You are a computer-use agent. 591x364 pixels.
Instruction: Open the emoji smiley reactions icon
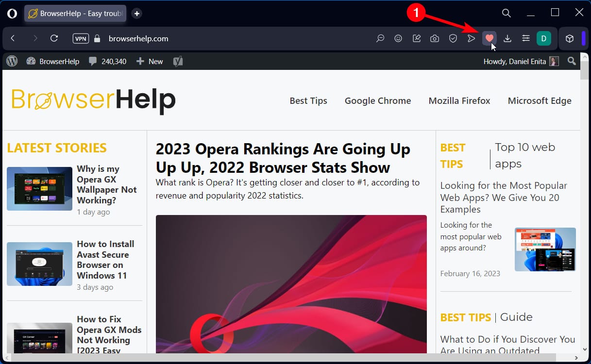tap(398, 38)
